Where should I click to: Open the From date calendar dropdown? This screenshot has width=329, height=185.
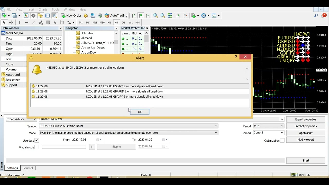tap(99, 140)
